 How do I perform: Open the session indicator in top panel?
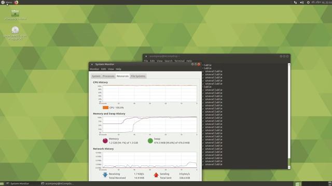point(308,2)
